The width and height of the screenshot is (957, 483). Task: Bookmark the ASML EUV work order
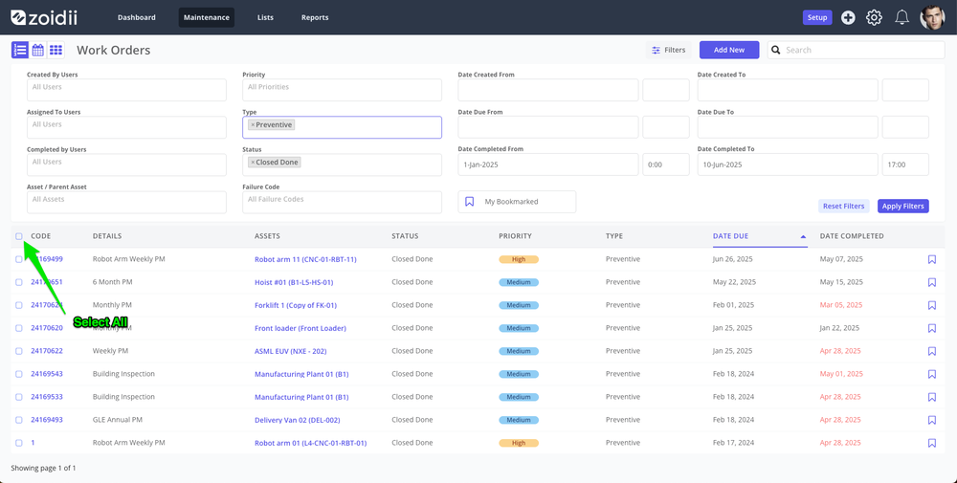pyautogui.click(x=931, y=351)
